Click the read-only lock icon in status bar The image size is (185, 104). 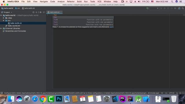(x=177, y=93)
